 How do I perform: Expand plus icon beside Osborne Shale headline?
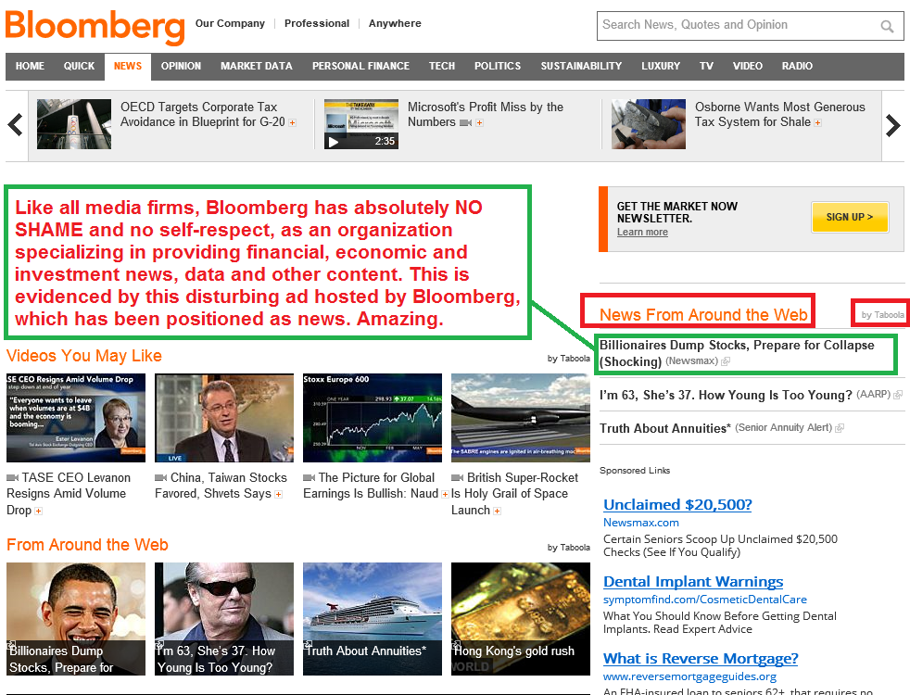tap(817, 123)
